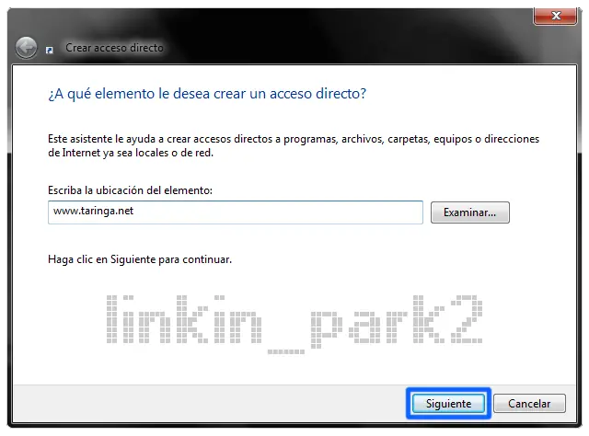
Task: Click the gray footer strip left of Siguiente
Action: point(211,404)
